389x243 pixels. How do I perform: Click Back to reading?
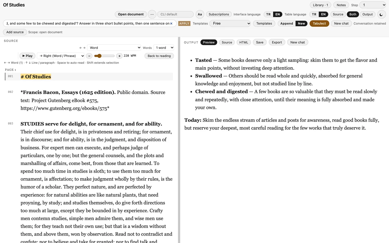(159, 56)
